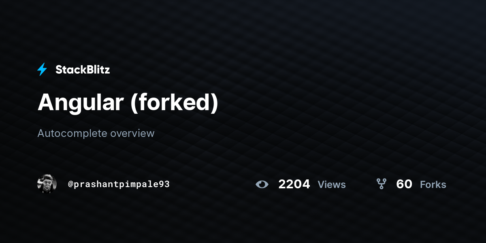Image resolution: width=486 pixels, height=243 pixels.
Task: Click the StackBlitz lightning bolt icon
Action: 42,70
